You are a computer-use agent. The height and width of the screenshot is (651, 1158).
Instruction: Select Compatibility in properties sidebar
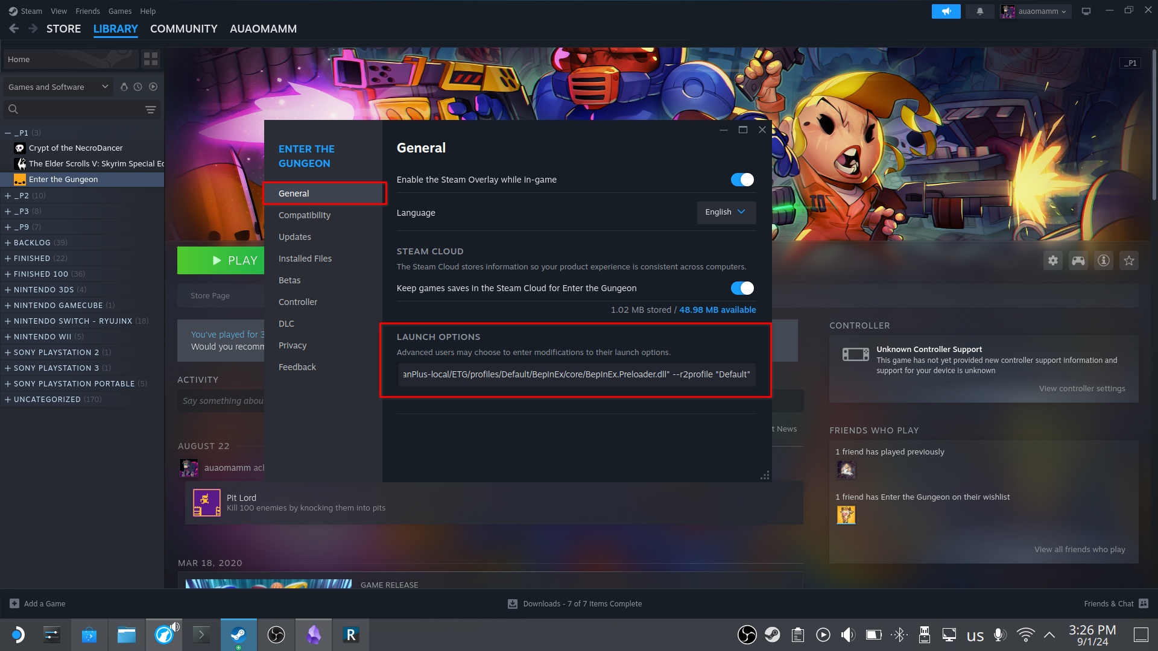pyautogui.click(x=323, y=215)
